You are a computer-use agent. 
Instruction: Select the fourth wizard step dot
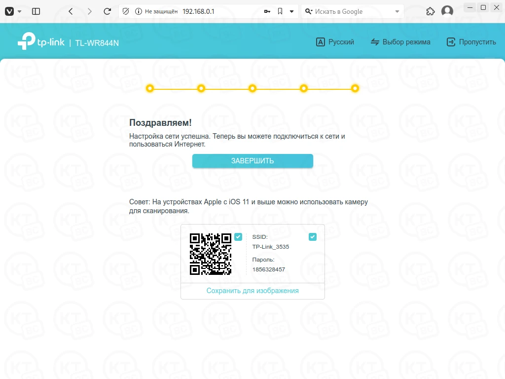304,88
